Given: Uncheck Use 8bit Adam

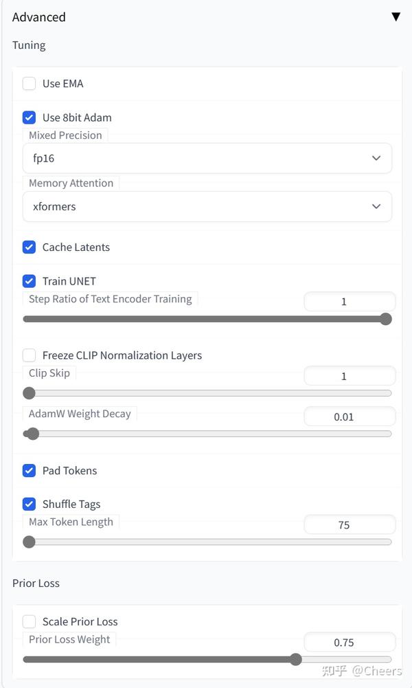Looking at the screenshot, I should pos(29,118).
